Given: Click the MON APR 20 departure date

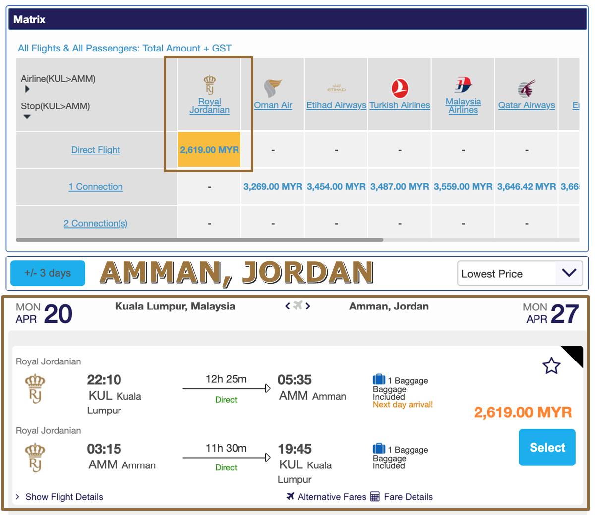Looking at the screenshot, I should pyautogui.click(x=44, y=313).
